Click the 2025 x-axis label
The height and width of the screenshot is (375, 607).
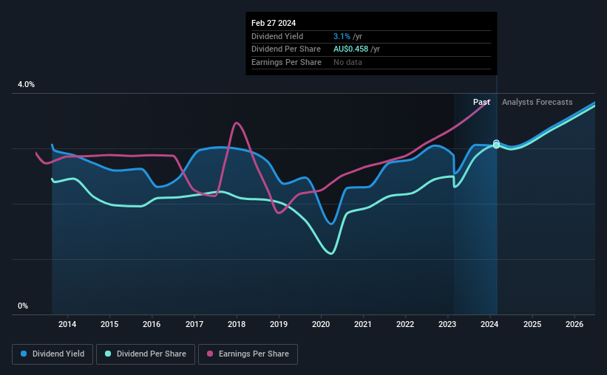click(x=532, y=324)
